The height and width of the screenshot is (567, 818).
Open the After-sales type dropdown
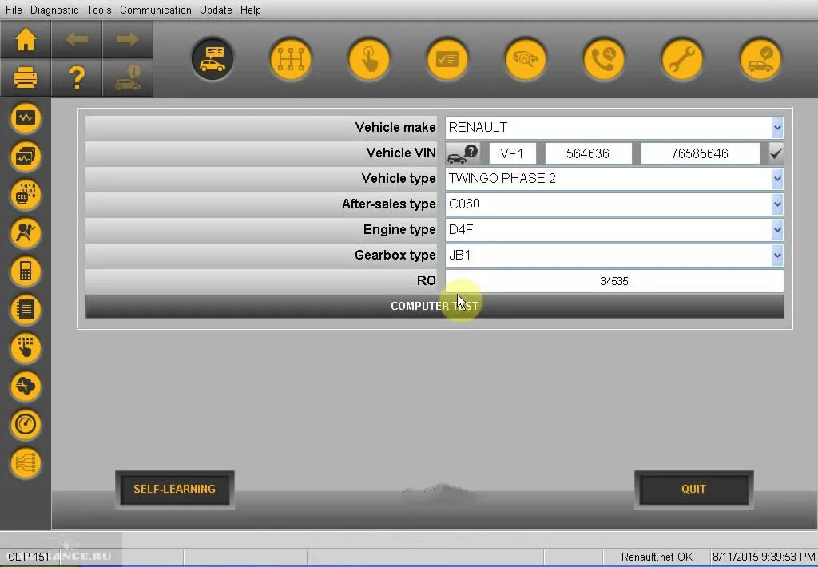(776, 204)
